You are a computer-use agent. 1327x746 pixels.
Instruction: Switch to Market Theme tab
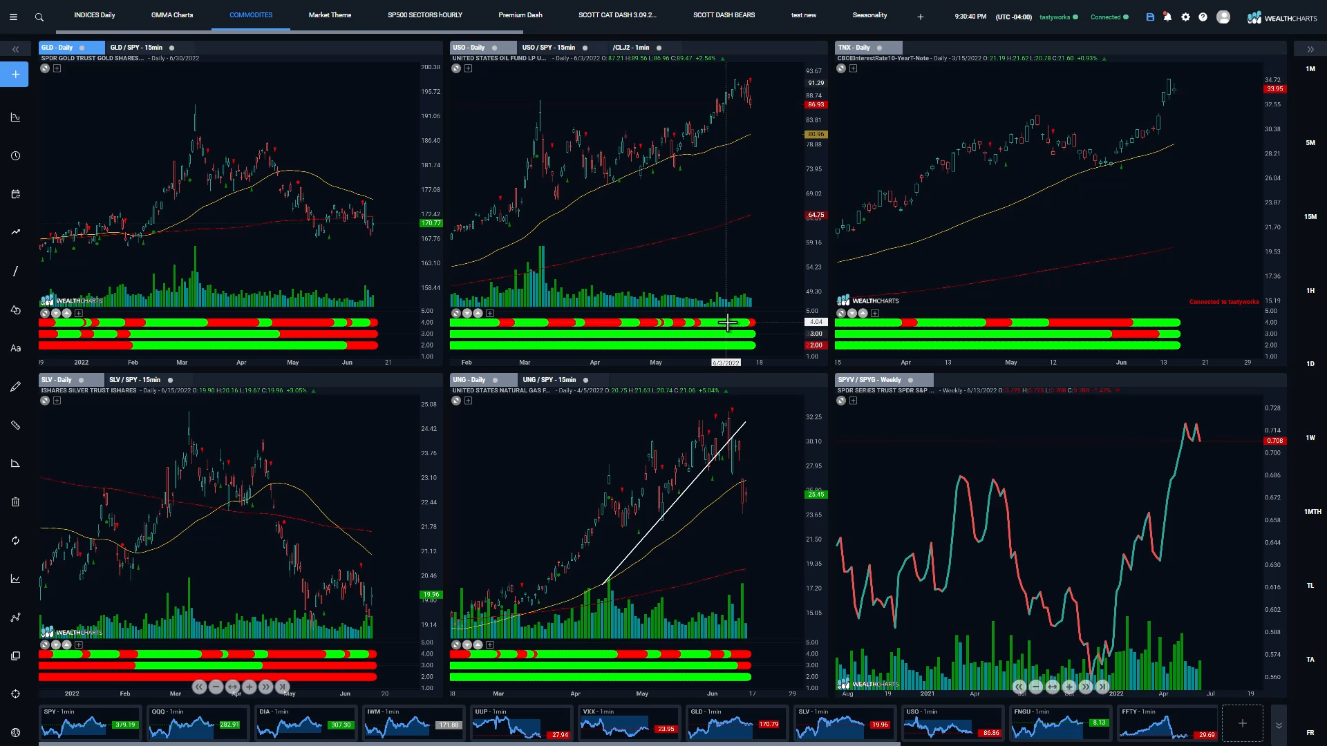point(330,15)
